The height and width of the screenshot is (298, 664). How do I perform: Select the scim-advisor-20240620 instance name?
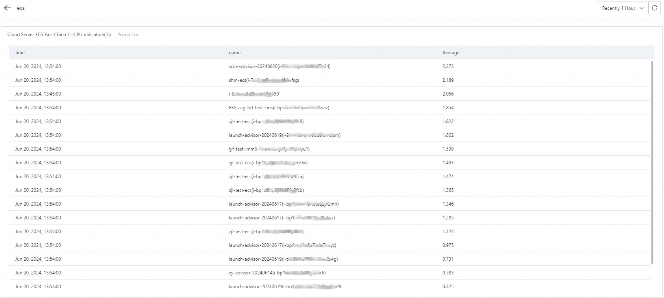coord(280,66)
